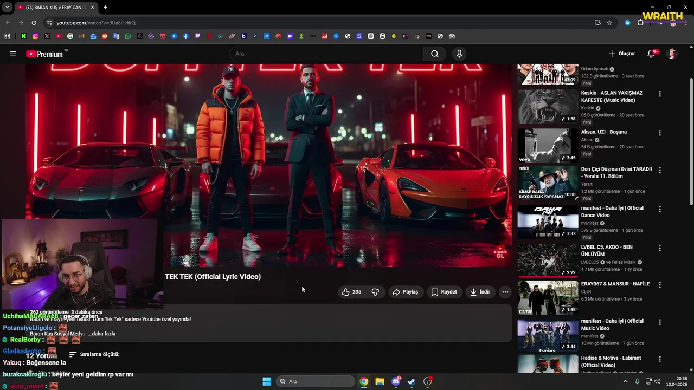Image resolution: width=694 pixels, height=390 pixels.
Task: Click the YouTube Premium logo
Action: point(46,54)
